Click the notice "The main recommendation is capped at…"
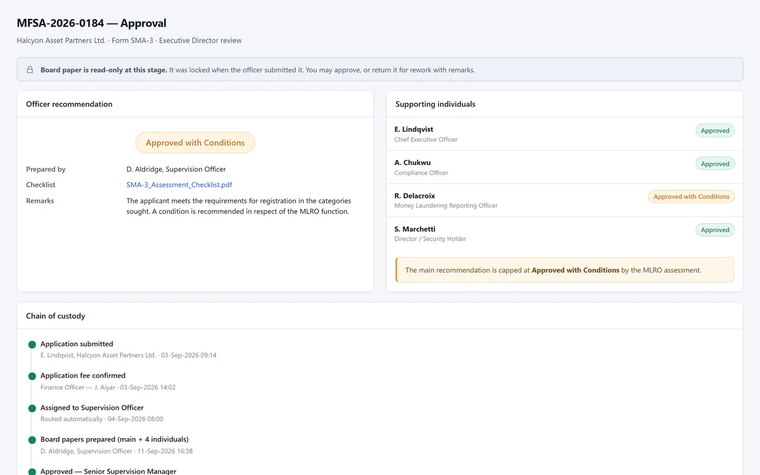 (565, 270)
